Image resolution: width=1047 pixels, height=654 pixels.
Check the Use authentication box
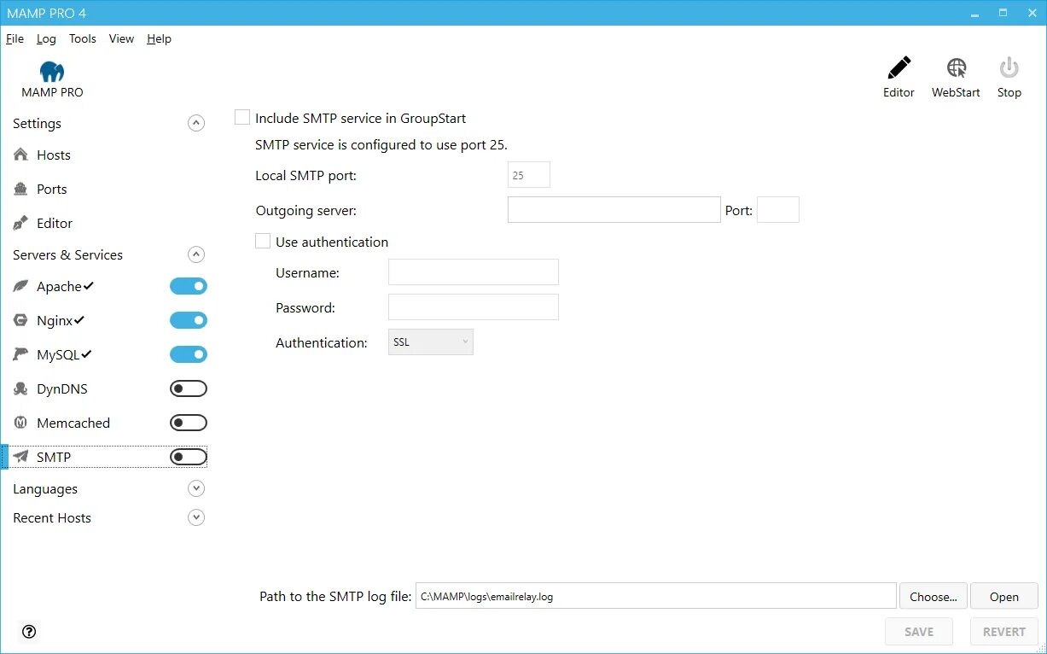coord(263,242)
